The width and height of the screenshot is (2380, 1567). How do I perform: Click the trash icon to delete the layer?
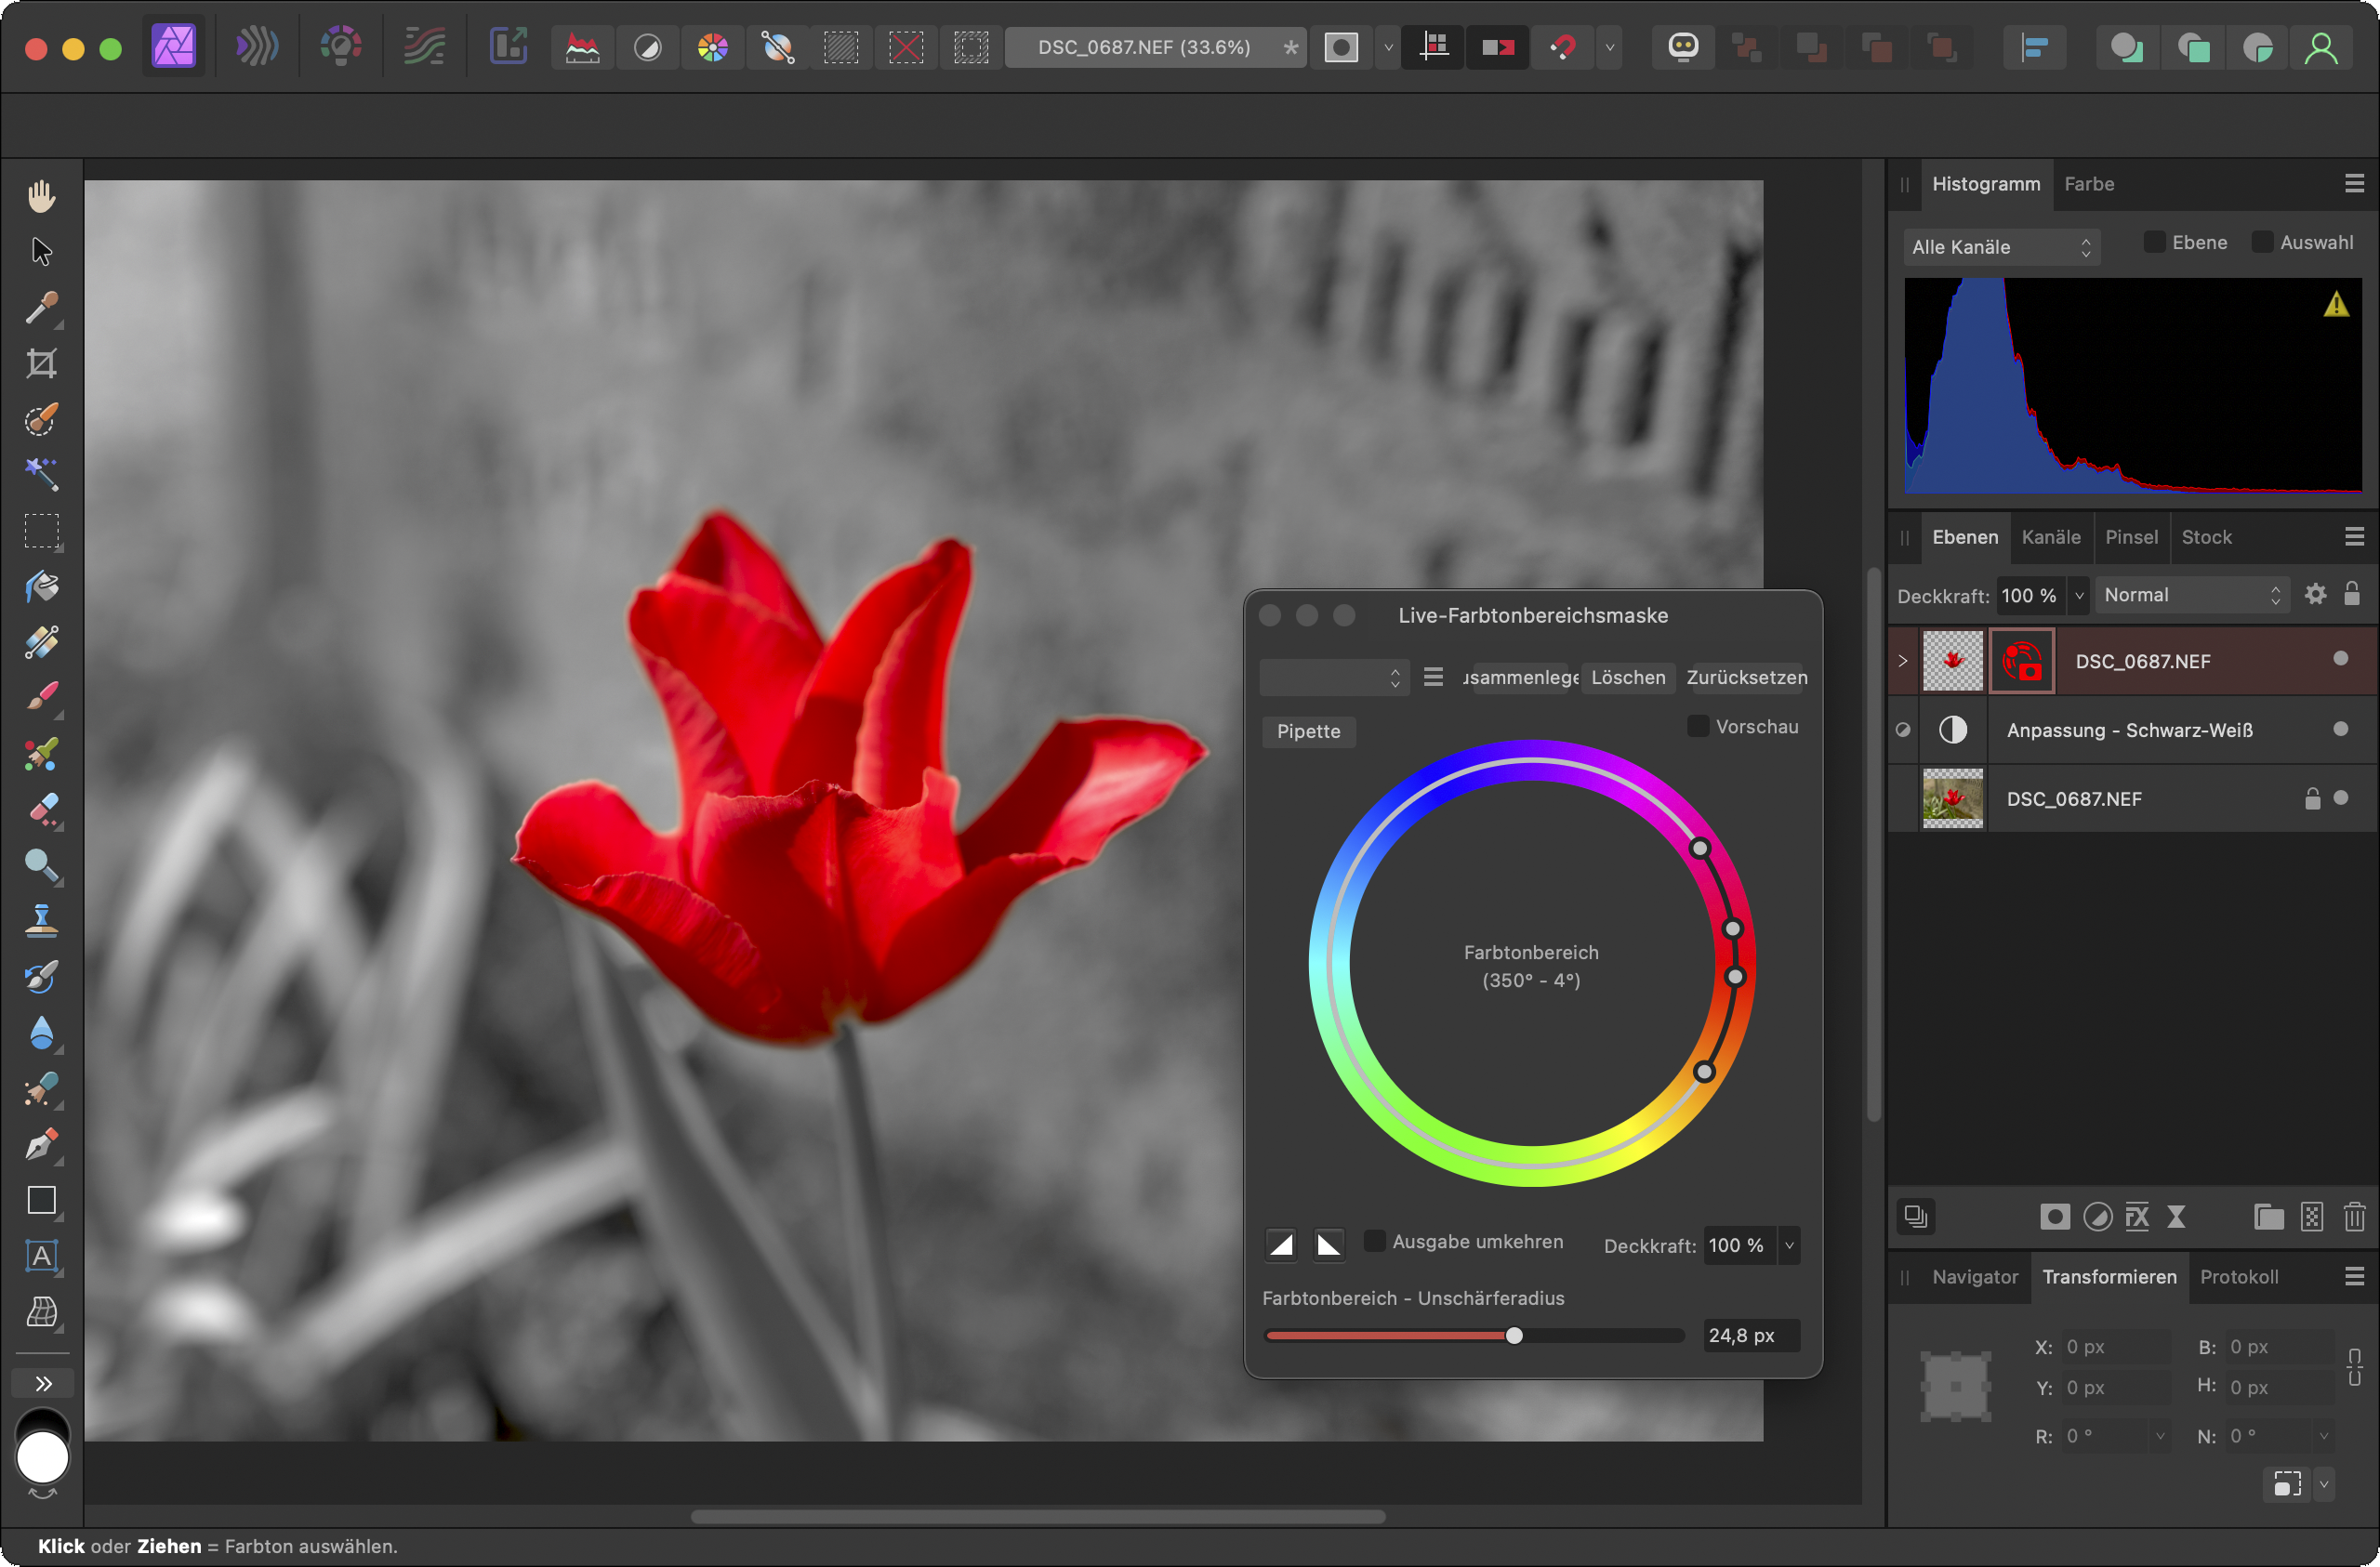coord(2354,1217)
